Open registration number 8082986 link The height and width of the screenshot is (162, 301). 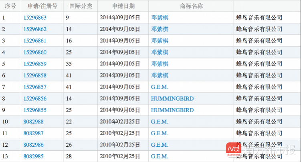click(33, 145)
